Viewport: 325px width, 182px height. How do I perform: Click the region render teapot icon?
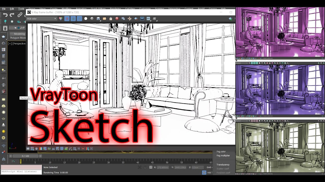(136, 19)
